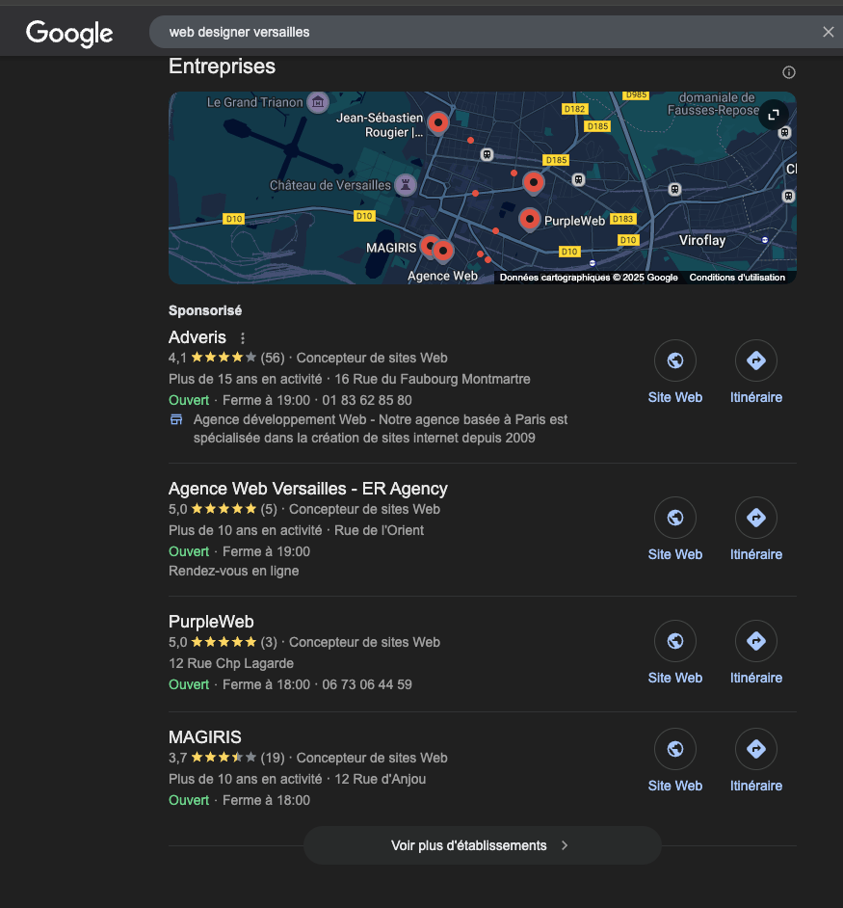The width and height of the screenshot is (843, 908).
Task: Click address '16 Rue du Faubourg Montmartre'
Action: [433, 380]
